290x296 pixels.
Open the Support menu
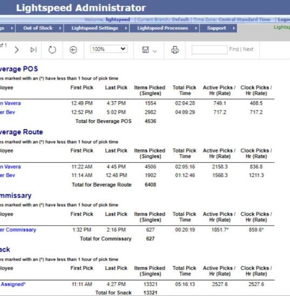point(217,28)
